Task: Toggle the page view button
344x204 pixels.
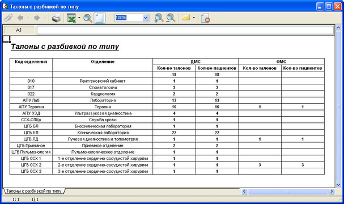Action: 100,18
